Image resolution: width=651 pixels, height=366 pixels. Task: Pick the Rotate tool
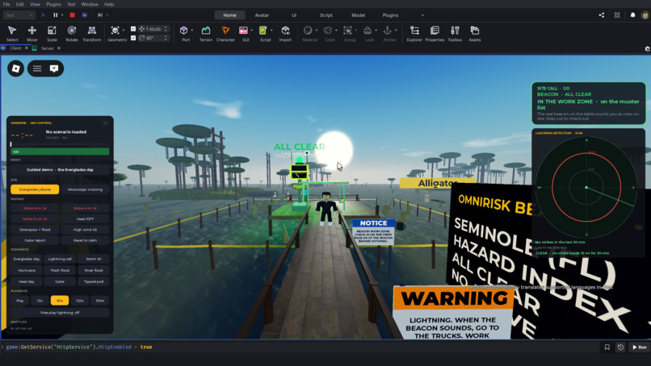tap(72, 33)
